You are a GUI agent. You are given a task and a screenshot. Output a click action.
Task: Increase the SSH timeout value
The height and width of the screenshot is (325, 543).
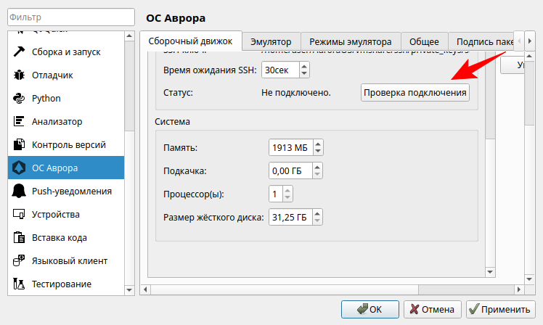(304, 66)
